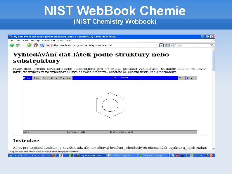The height and width of the screenshot is (174, 232).
Task: Click the Done button in the editor
Action: (x=191, y=78)
